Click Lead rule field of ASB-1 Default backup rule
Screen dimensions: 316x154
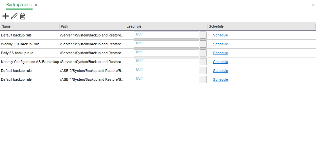tap(166, 79)
